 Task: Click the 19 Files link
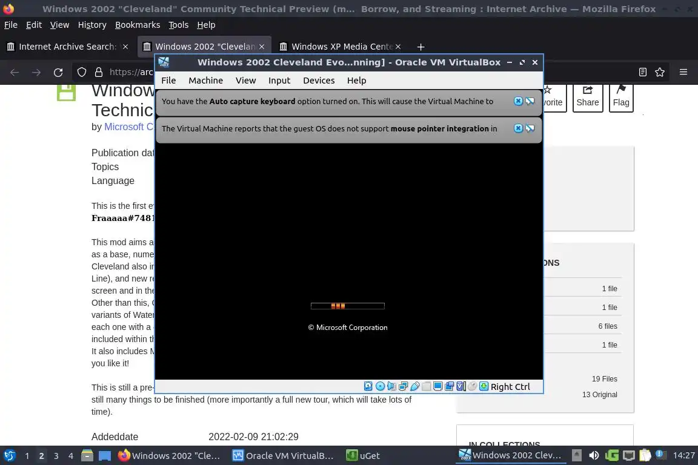point(604,378)
